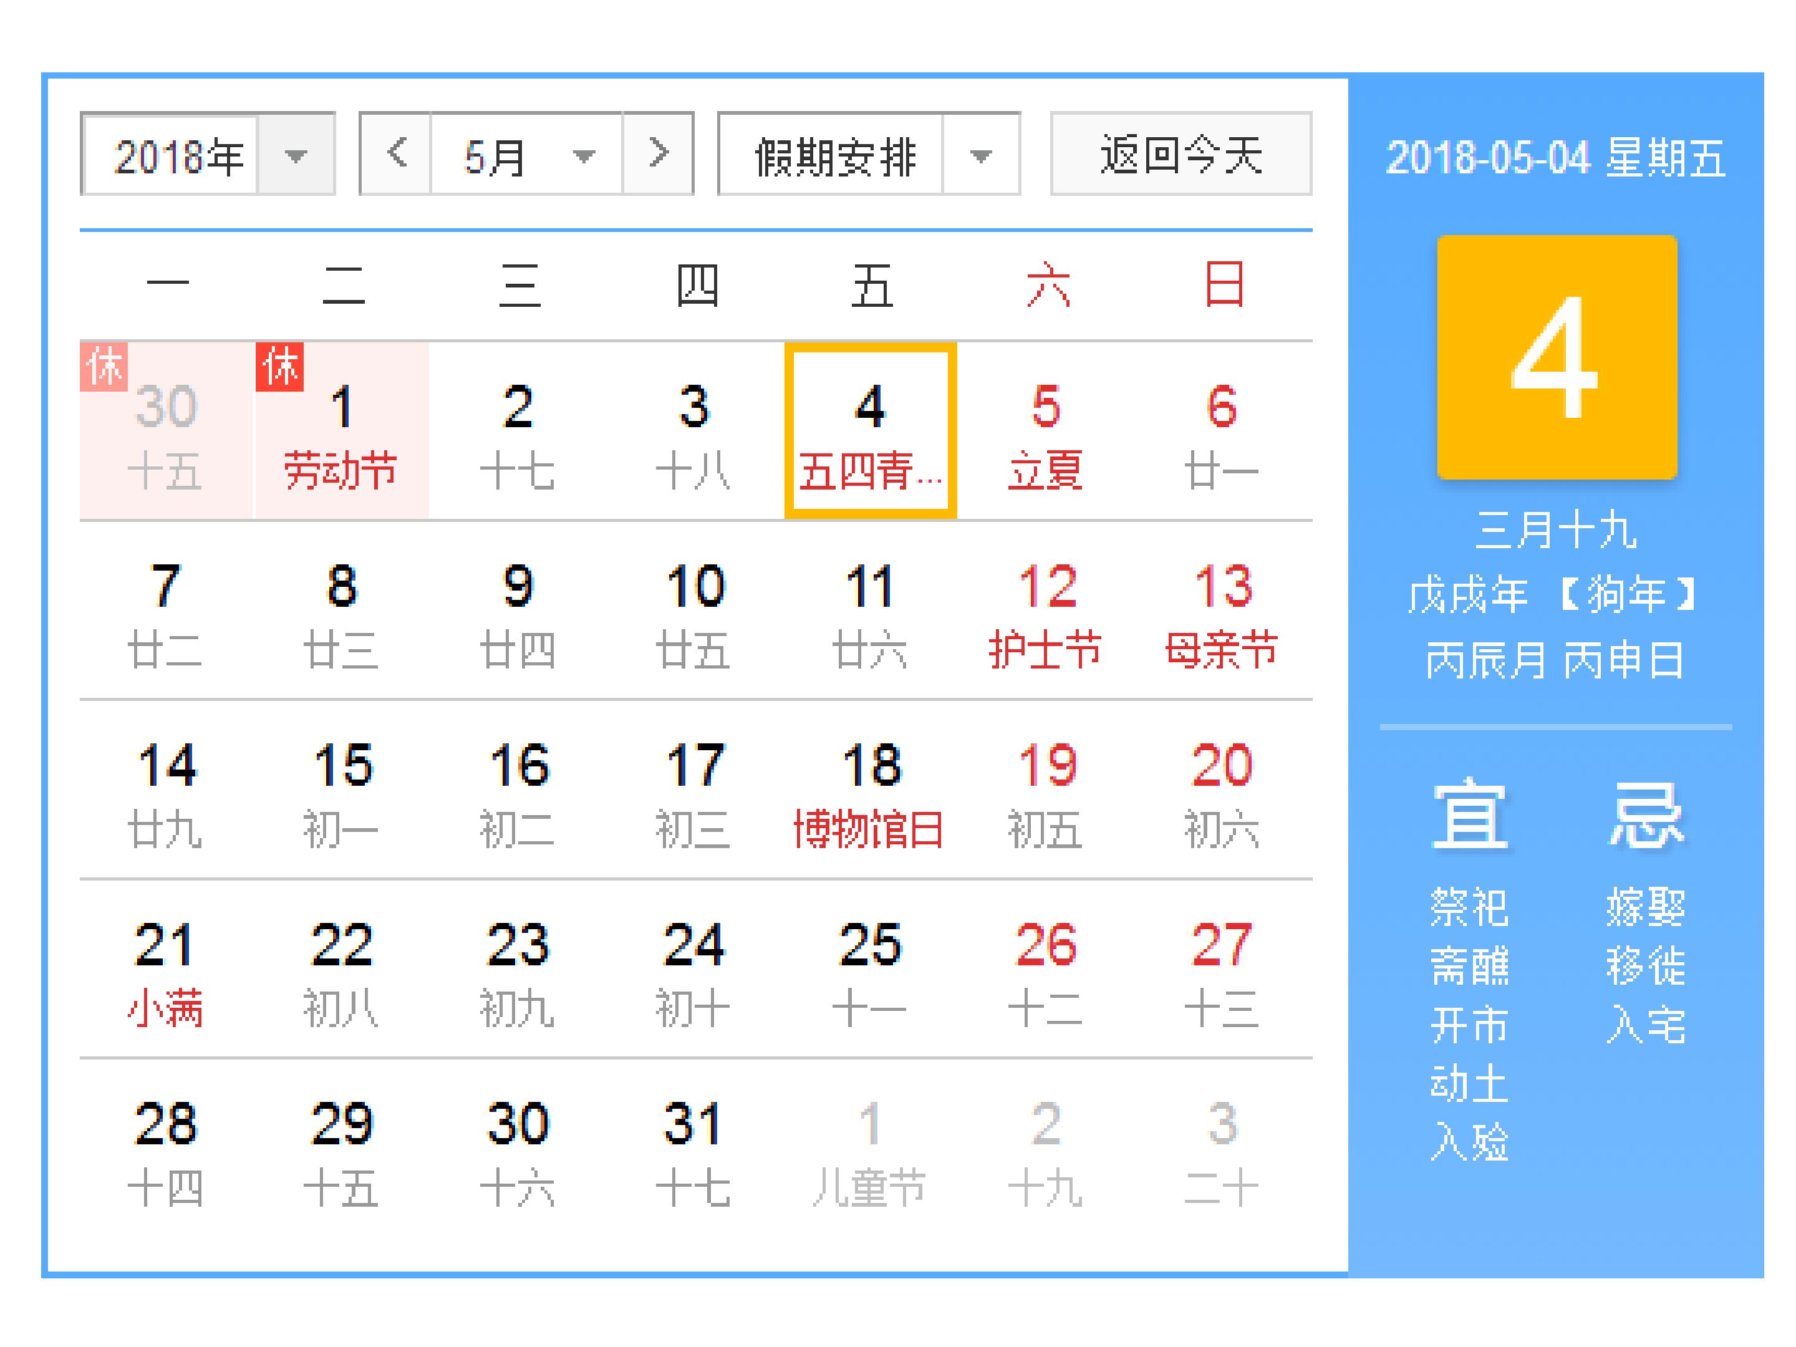The height and width of the screenshot is (1347, 1796).
Task: Go to next month arrow
Action: (x=658, y=153)
